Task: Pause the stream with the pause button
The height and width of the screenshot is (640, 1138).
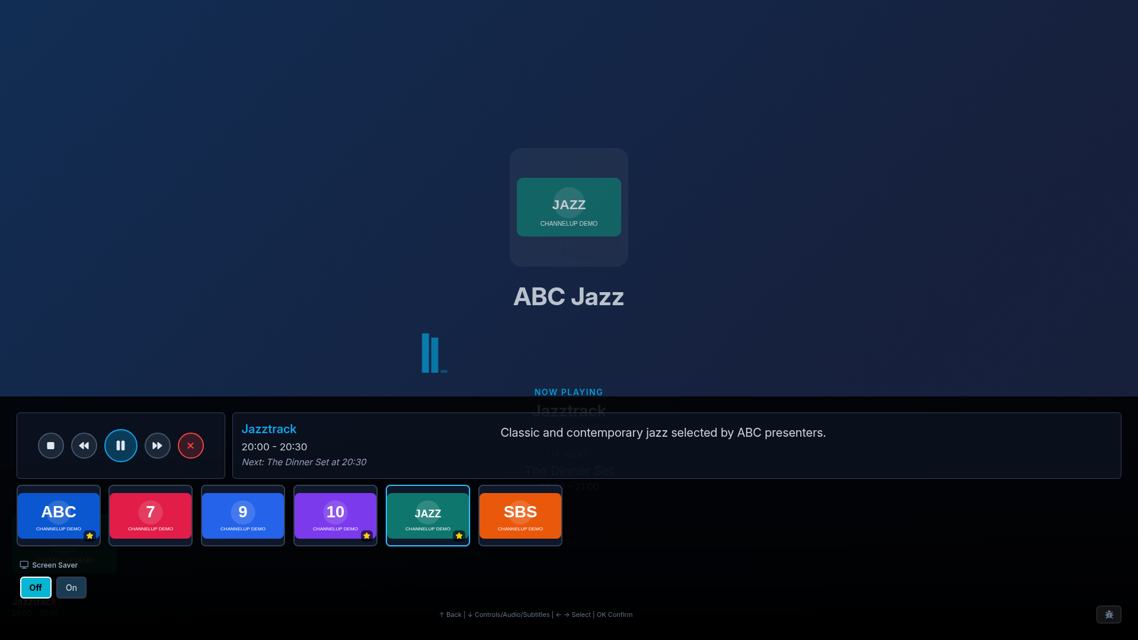Action: [x=121, y=446]
